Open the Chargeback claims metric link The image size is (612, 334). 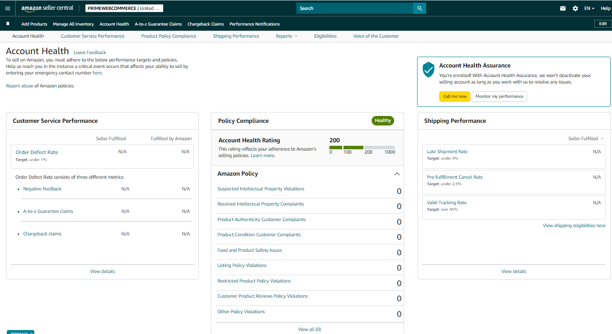[x=42, y=234]
